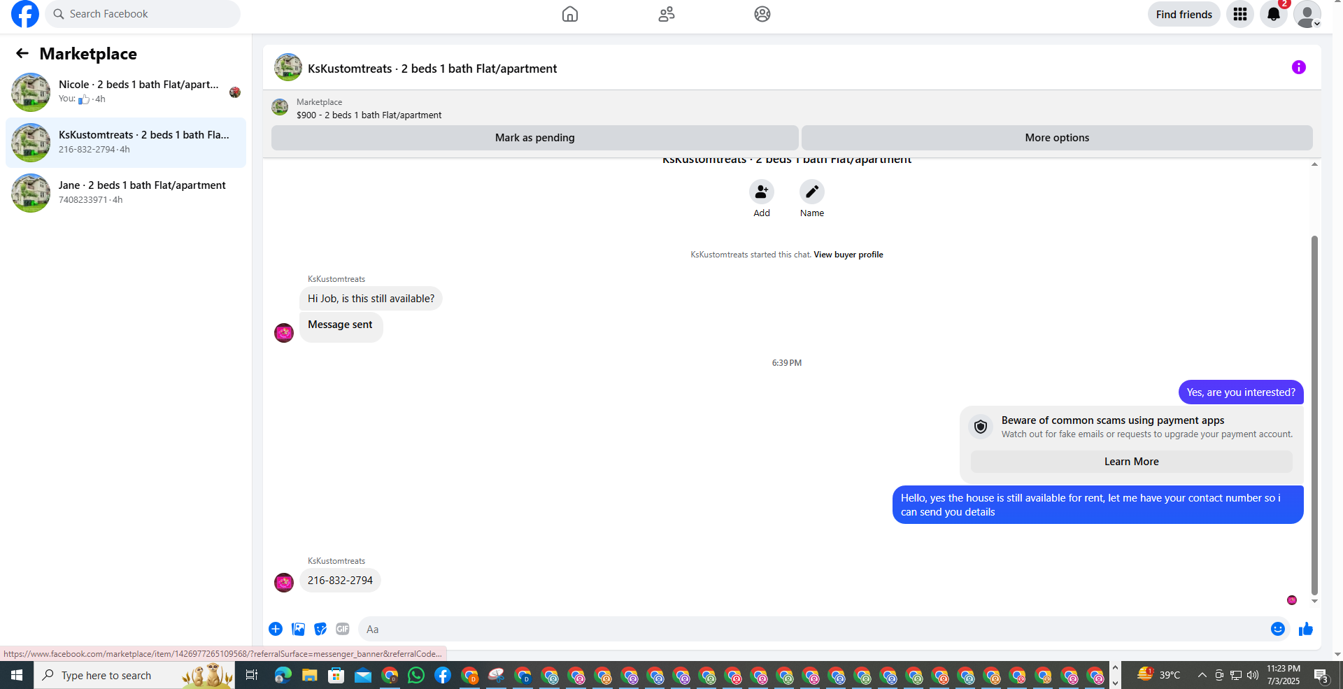Open Snipping Tool from taskbar

click(496, 675)
